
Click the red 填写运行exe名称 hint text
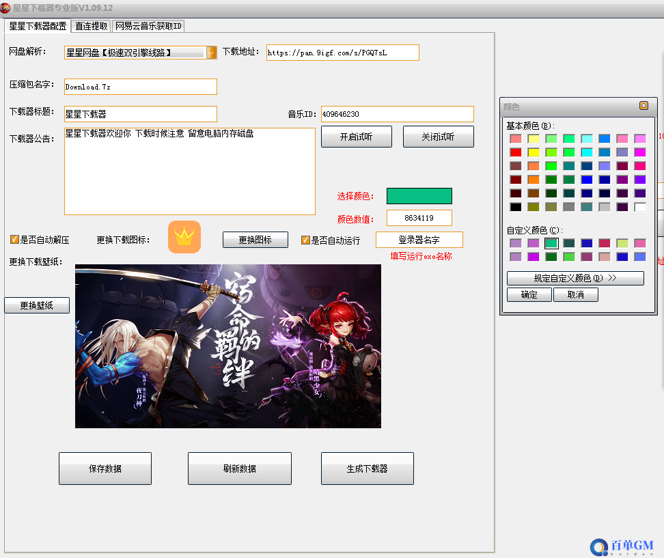(421, 256)
